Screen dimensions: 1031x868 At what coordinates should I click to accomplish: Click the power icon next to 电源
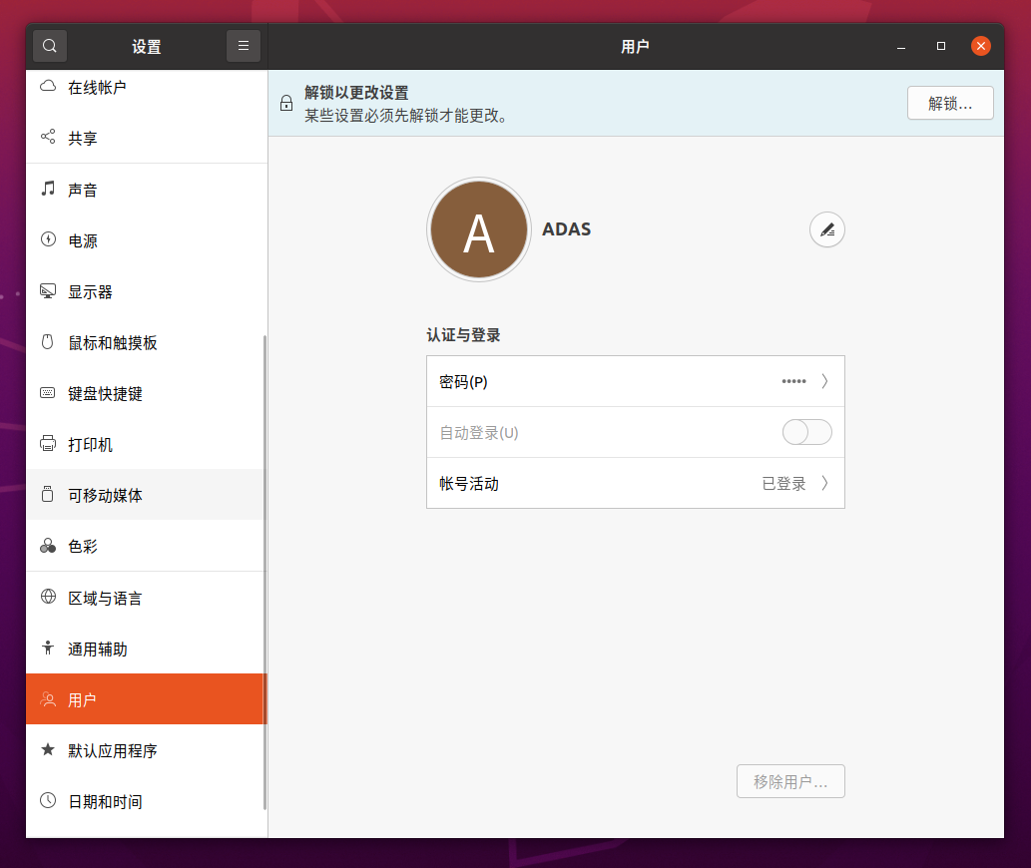pos(48,239)
